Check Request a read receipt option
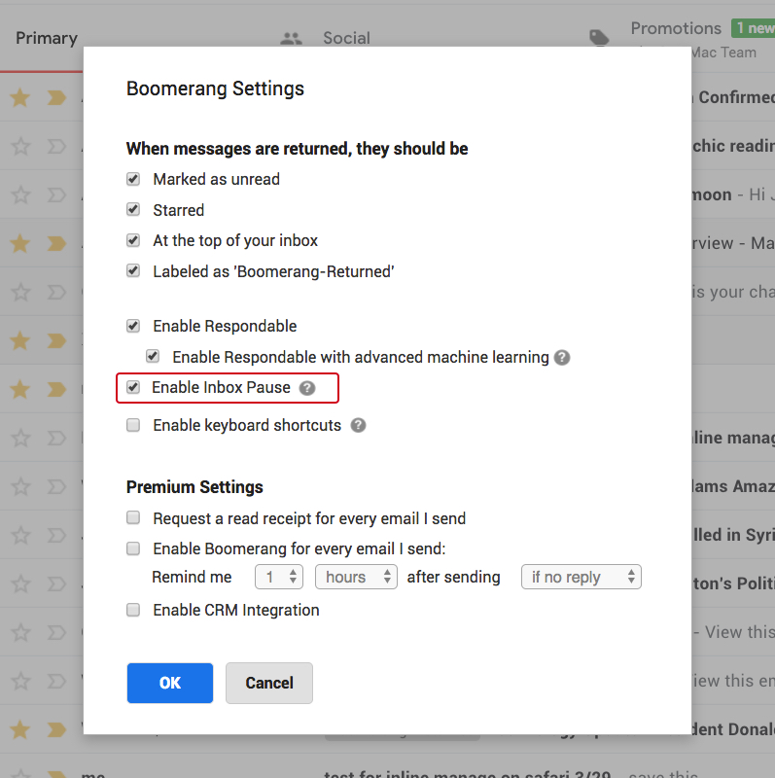The width and height of the screenshot is (775, 778). (133, 518)
